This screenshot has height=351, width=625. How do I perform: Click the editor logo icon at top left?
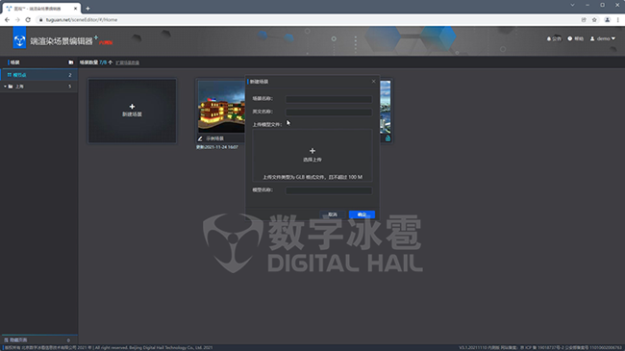click(x=19, y=39)
